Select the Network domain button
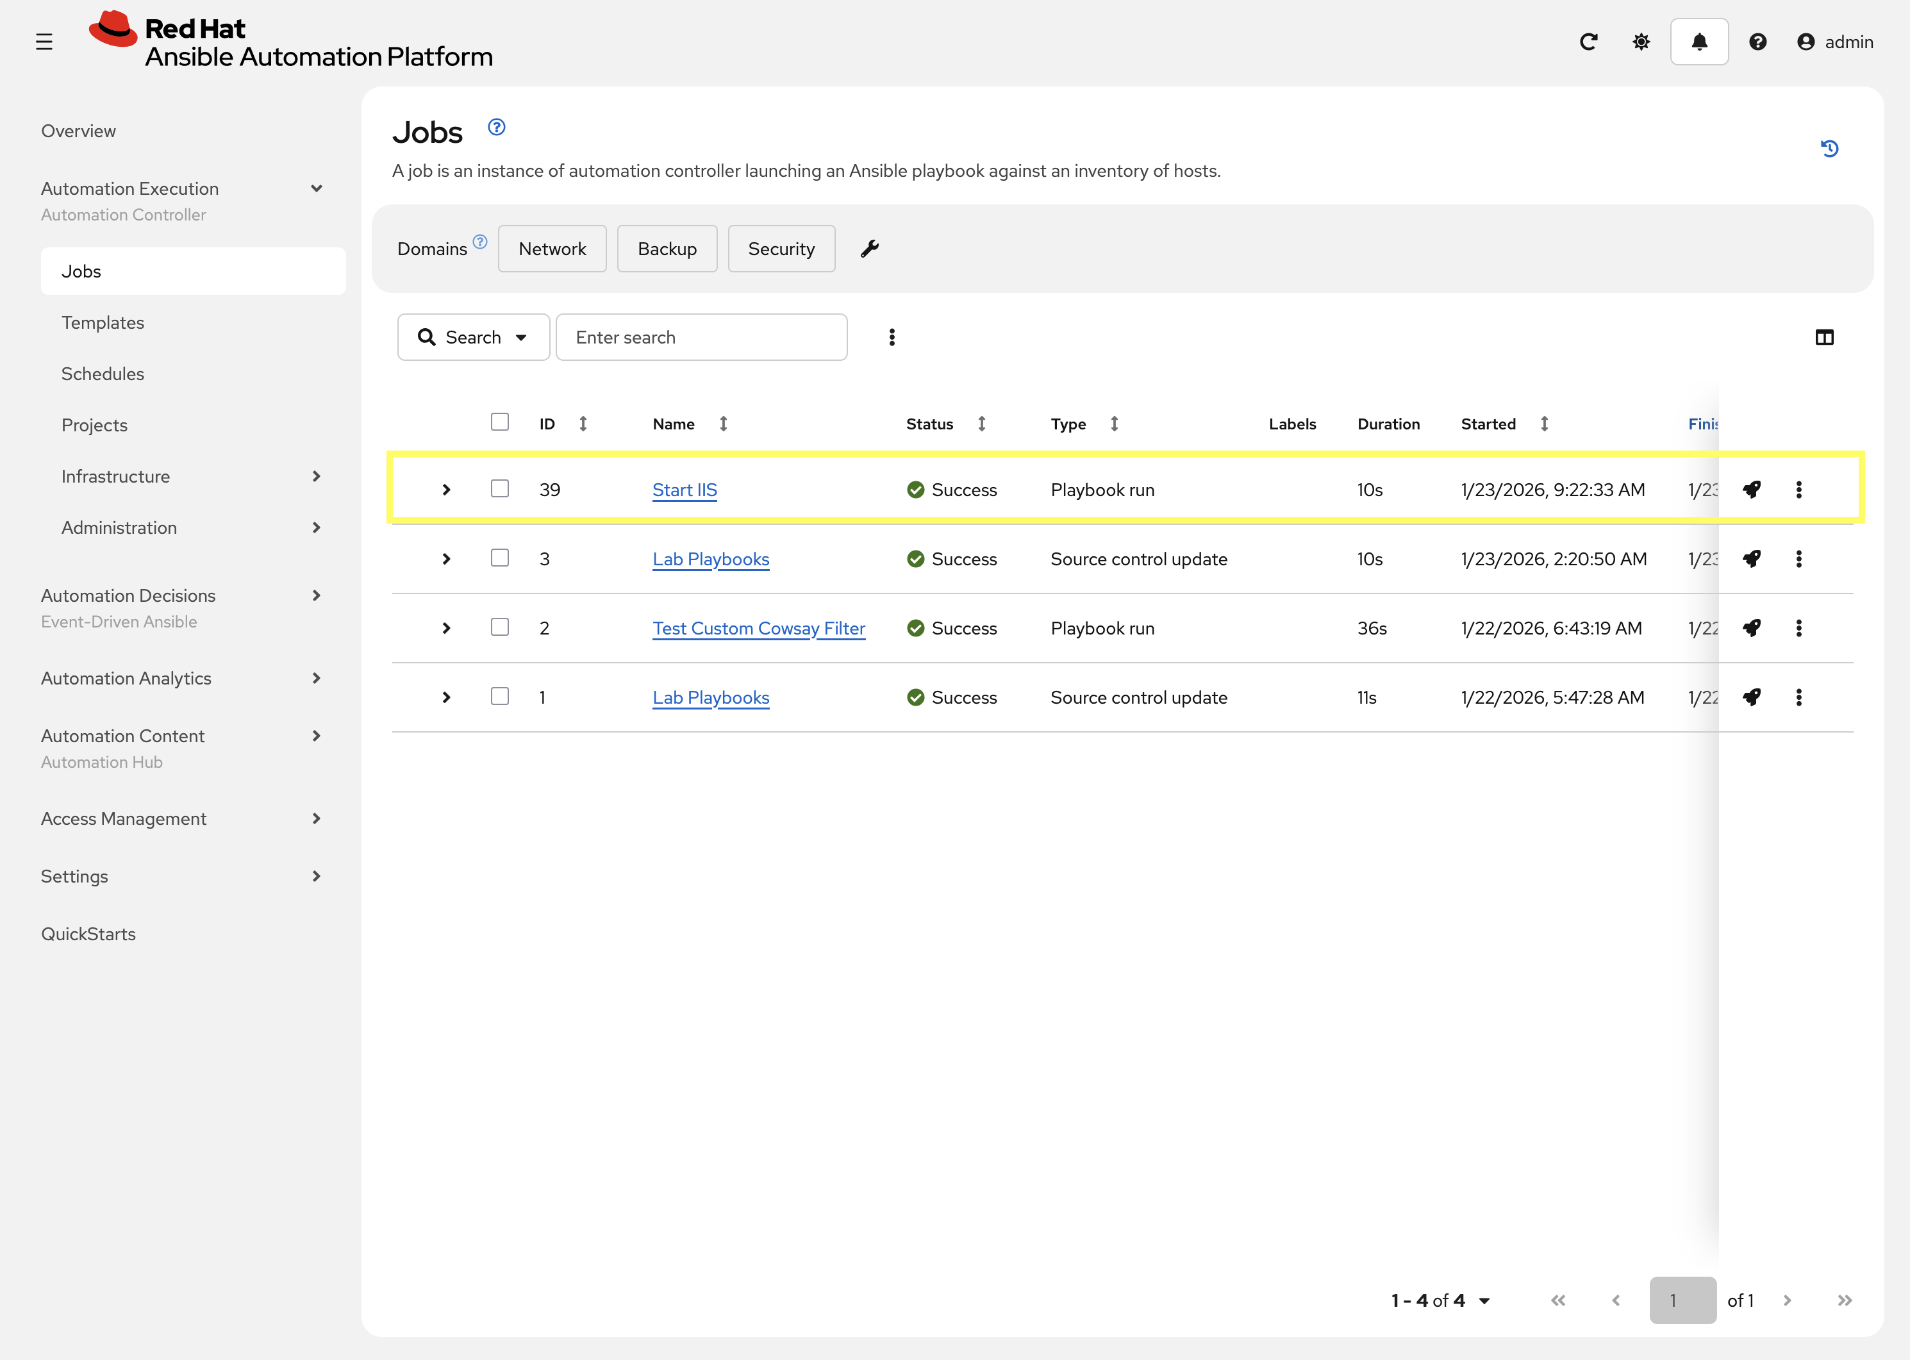This screenshot has height=1360, width=1910. pos(552,249)
